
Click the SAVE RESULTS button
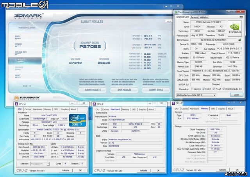point(124,90)
